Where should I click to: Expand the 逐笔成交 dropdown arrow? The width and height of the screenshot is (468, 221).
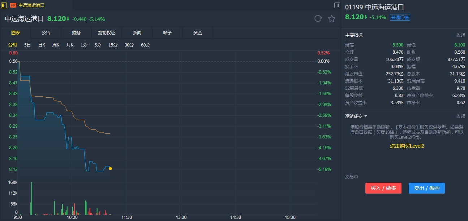pos(366,116)
